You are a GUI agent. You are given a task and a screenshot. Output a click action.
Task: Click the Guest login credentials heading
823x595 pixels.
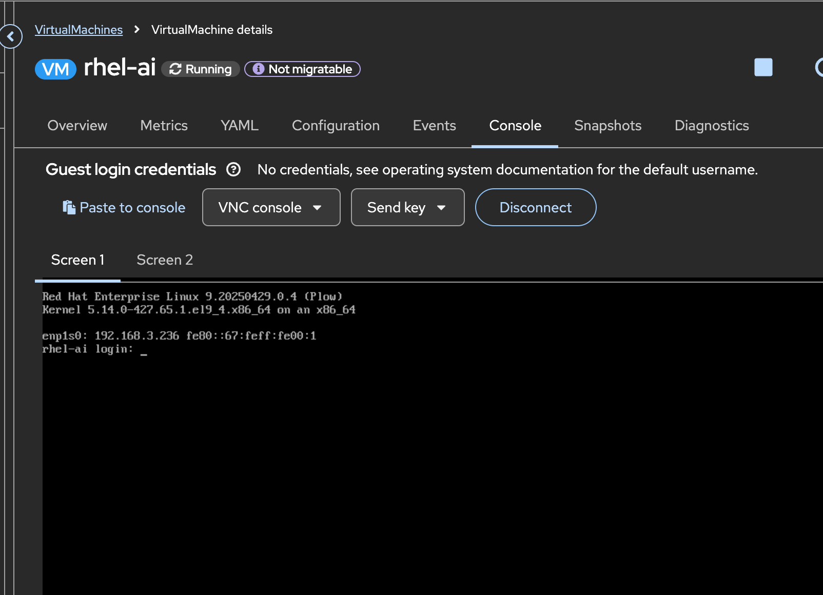coord(131,169)
